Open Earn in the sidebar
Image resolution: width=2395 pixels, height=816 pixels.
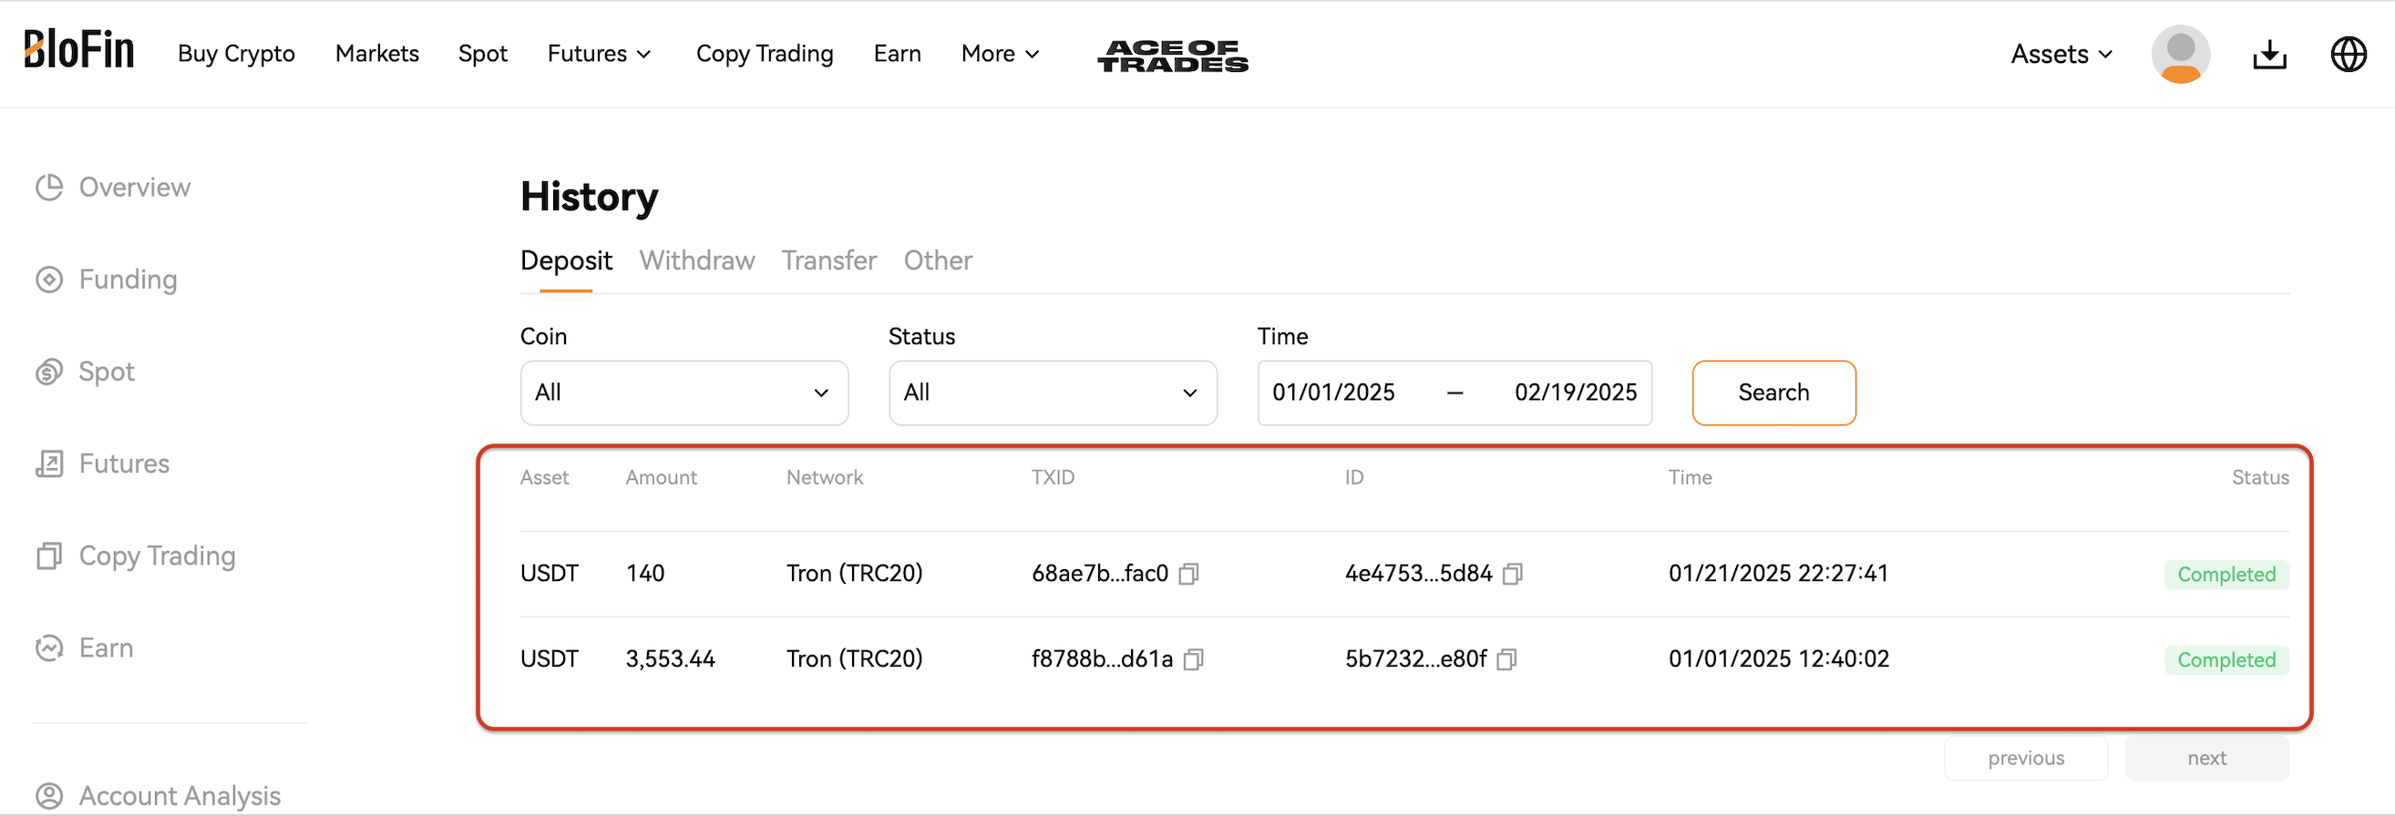tap(106, 648)
